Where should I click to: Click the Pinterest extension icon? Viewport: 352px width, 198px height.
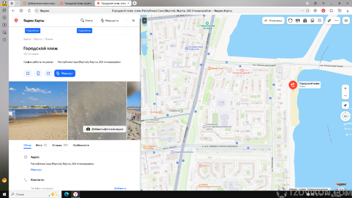[x=323, y=11]
